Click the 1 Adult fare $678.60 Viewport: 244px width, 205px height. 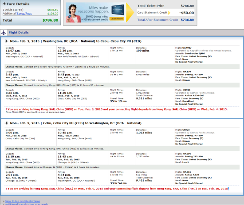(x=53, y=10)
